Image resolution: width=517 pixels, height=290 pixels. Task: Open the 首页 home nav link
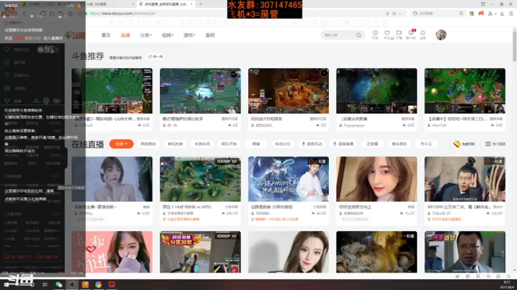(106, 35)
